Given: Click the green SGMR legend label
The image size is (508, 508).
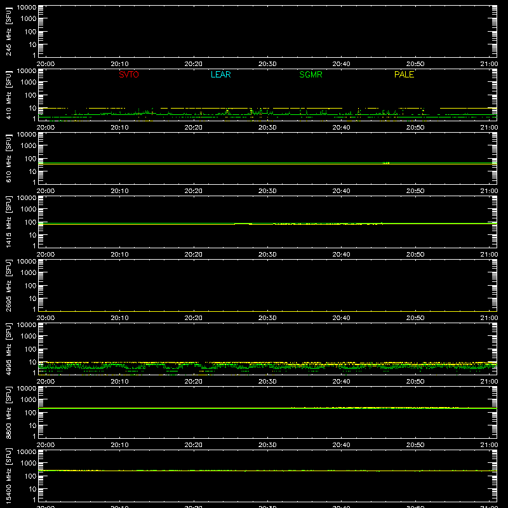Looking at the screenshot, I should 311,74.
